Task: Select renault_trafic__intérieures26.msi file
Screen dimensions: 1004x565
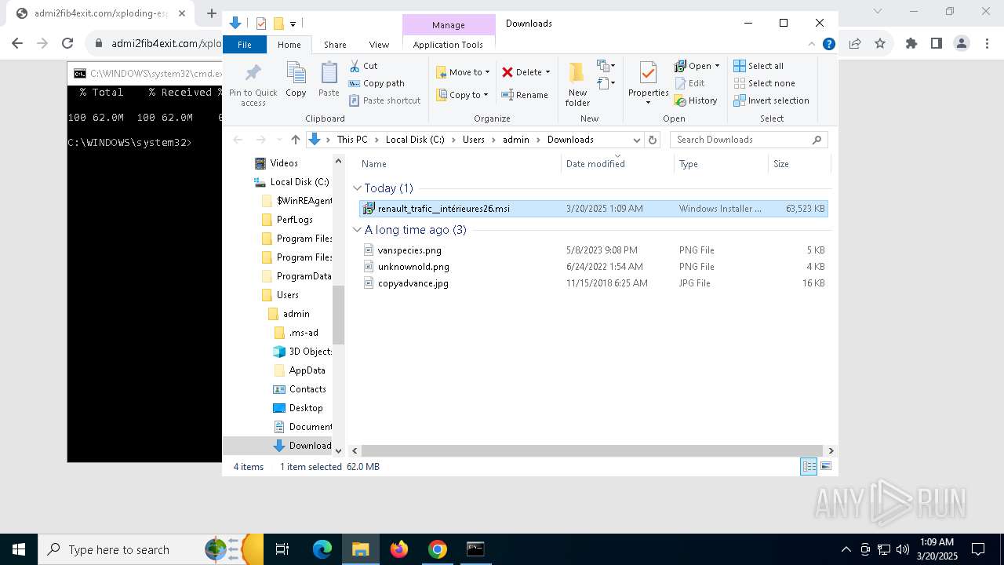Action: point(594,209)
